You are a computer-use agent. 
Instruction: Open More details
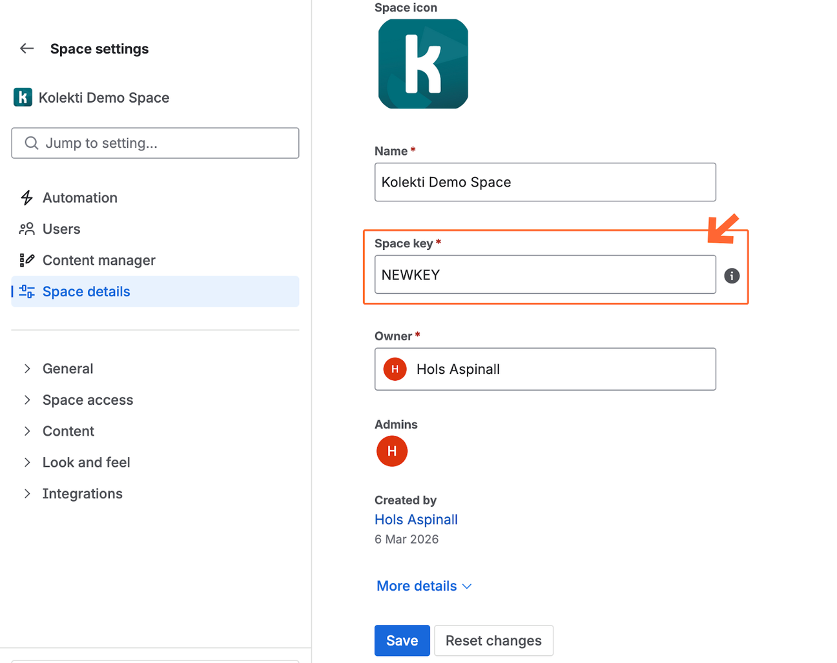424,586
